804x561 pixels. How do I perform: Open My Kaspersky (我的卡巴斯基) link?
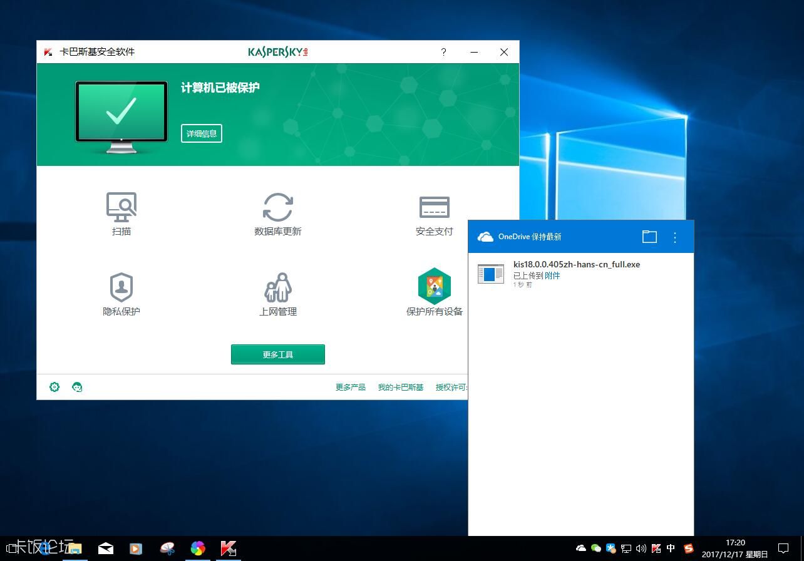(401, 388)
